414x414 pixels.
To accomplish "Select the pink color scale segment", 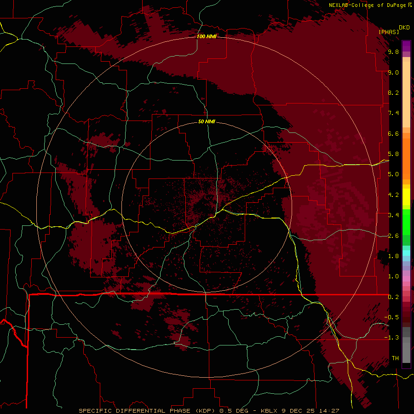I will (406, 279).
